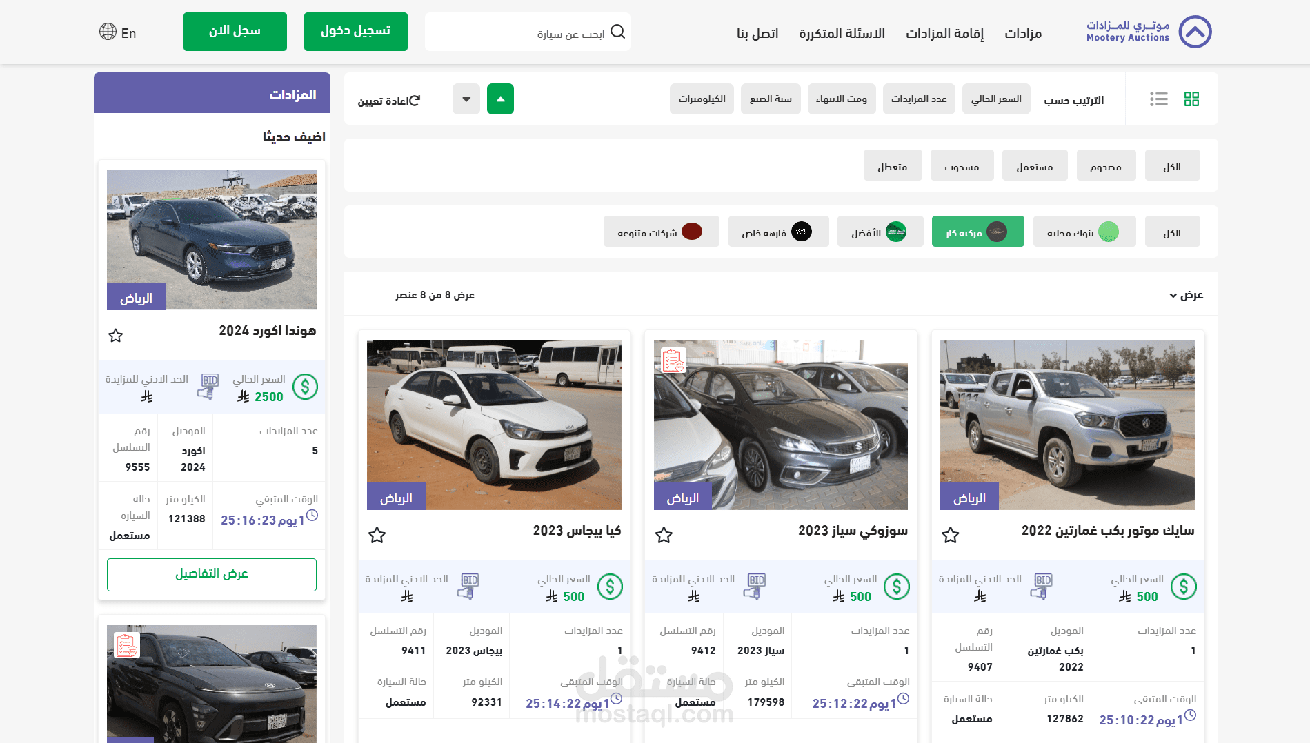The height and width of the screenshot is (743, 1310).
Task: Select the الكل condition filter
Action: (1172, 165)
